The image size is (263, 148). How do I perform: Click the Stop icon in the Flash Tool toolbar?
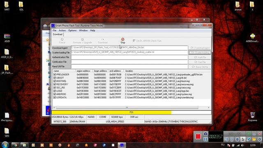tap(122, 39)
